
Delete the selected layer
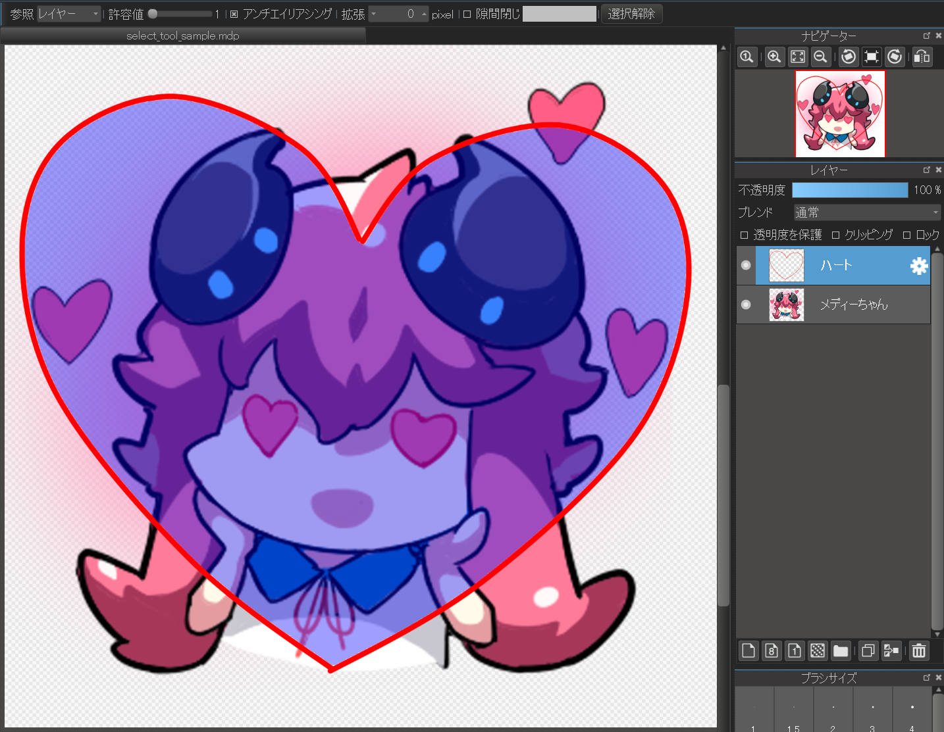click(919, 650)
